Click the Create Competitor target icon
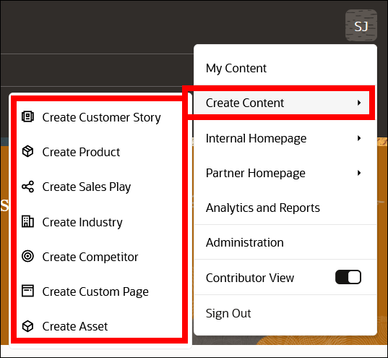 pos(27,256)
